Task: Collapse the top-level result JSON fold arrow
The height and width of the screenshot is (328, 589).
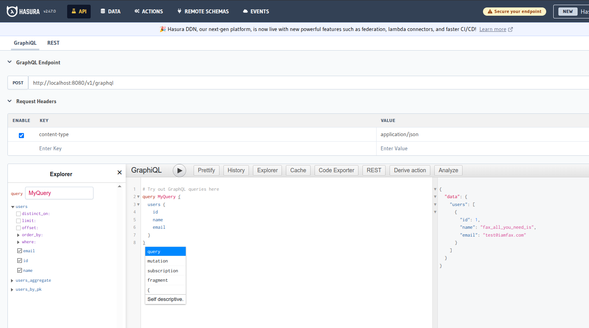Action: (435, 189)
